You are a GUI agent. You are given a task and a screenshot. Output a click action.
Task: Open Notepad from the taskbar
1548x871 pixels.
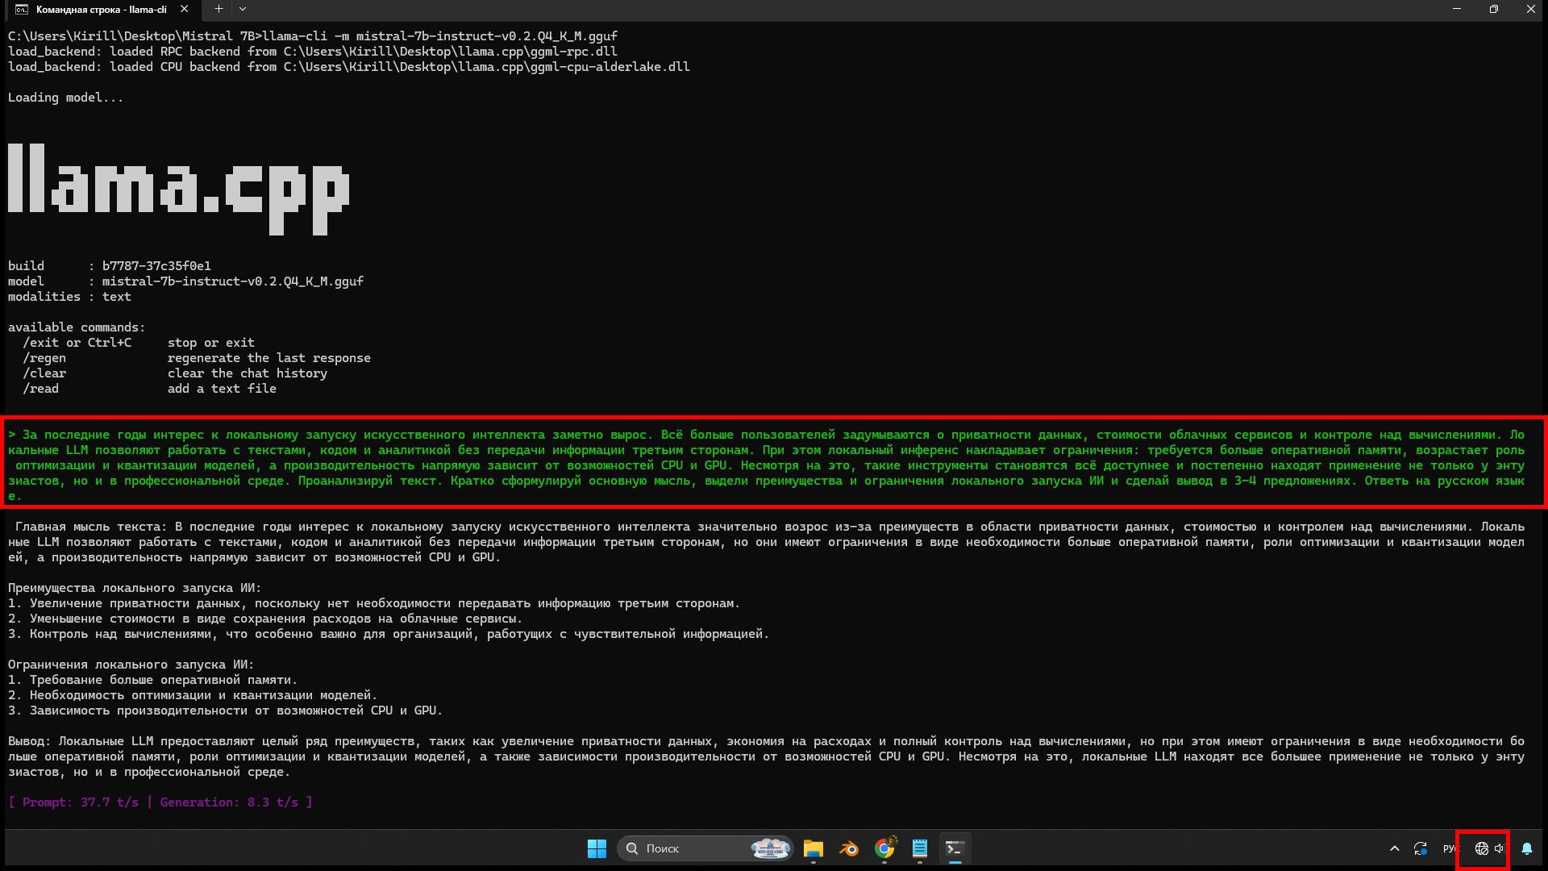click(x=920, y=848)
